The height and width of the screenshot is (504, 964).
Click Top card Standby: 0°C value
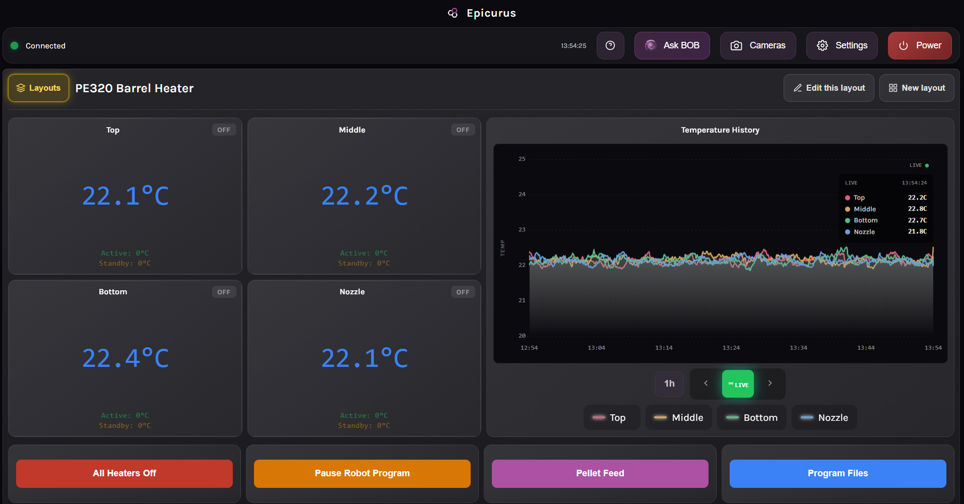[x=125, y=263]
